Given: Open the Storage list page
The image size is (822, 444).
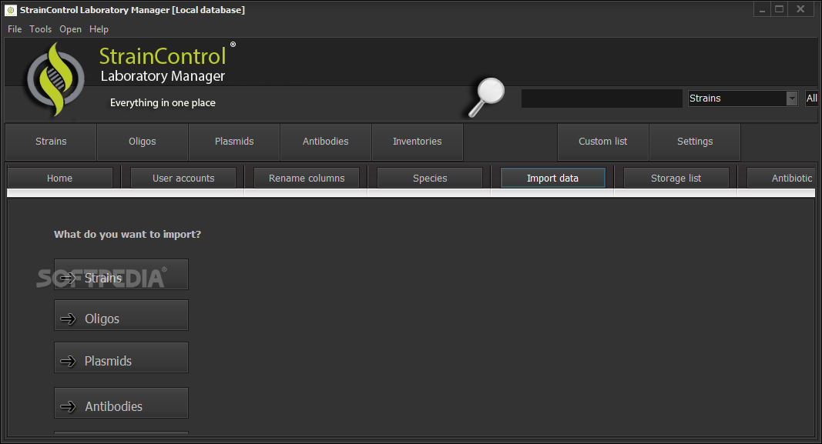Looking at the screenshot, I should [x=676, y=178].
